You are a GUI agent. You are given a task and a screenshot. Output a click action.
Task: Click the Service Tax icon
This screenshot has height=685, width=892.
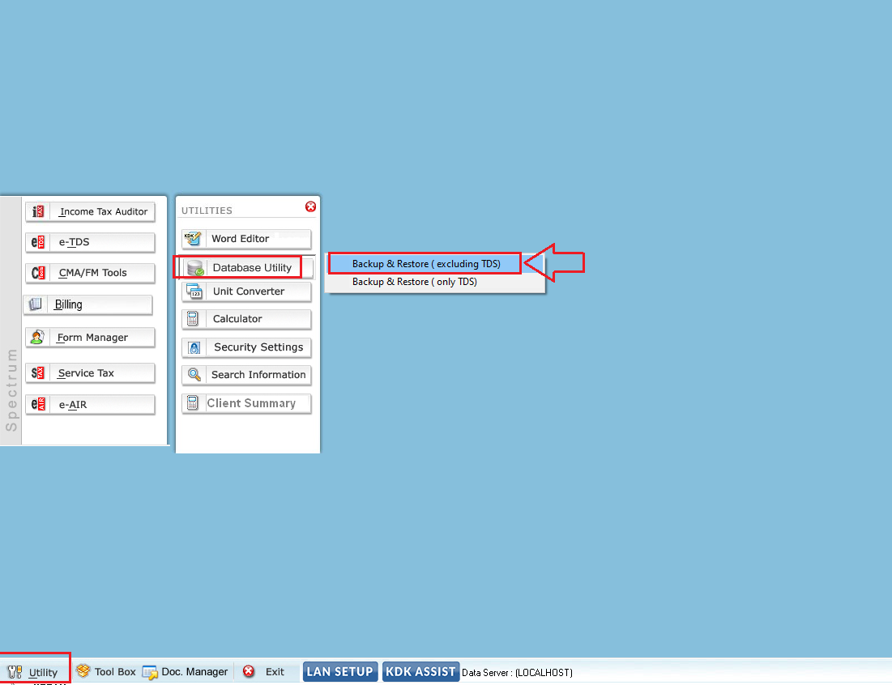pyautogui.click(x=37, y=373)
